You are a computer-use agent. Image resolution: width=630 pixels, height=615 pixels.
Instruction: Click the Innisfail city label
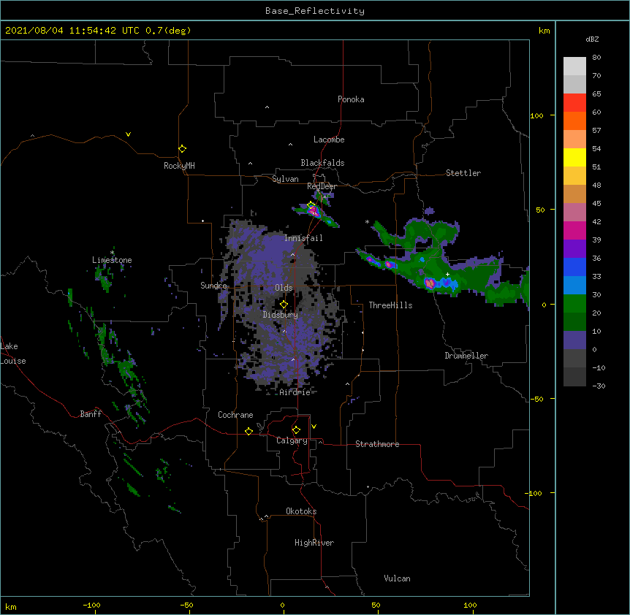pos(303,238)
